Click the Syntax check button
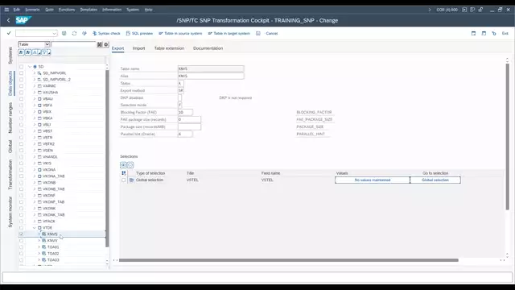Screen dimensions: 515x290 click(106, 33)
